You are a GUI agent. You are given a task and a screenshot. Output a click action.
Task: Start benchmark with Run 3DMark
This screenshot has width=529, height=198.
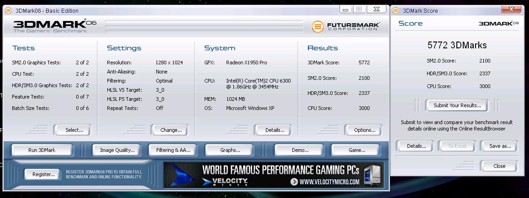(x=42, y=150)
